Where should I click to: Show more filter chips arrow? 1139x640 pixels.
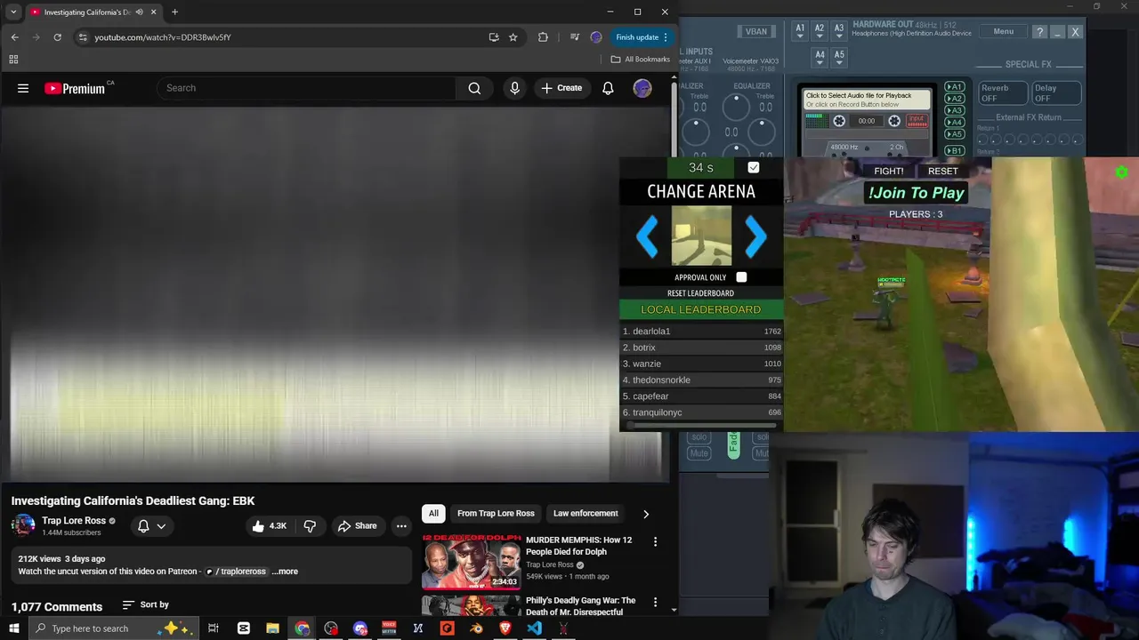click(x=646, y=514)
